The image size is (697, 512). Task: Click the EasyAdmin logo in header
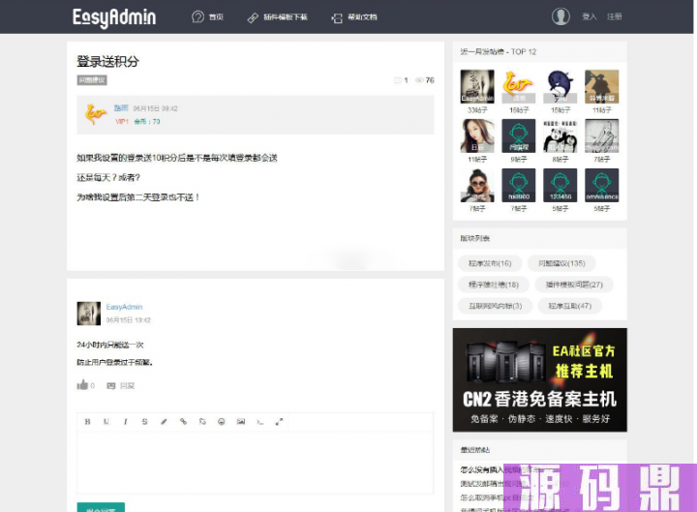click(114, 17)
